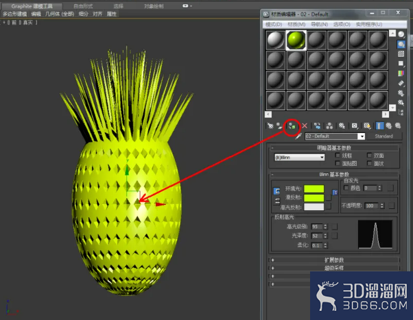Viewport: 413px width, 320px height.
Task: Open ribbon minimize options dropdown arrow
Action: 191,5
